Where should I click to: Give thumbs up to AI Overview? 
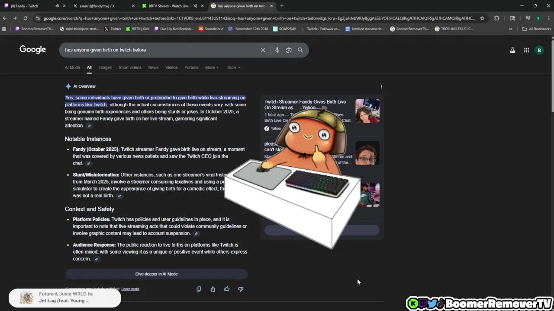[x=227, y=289]
